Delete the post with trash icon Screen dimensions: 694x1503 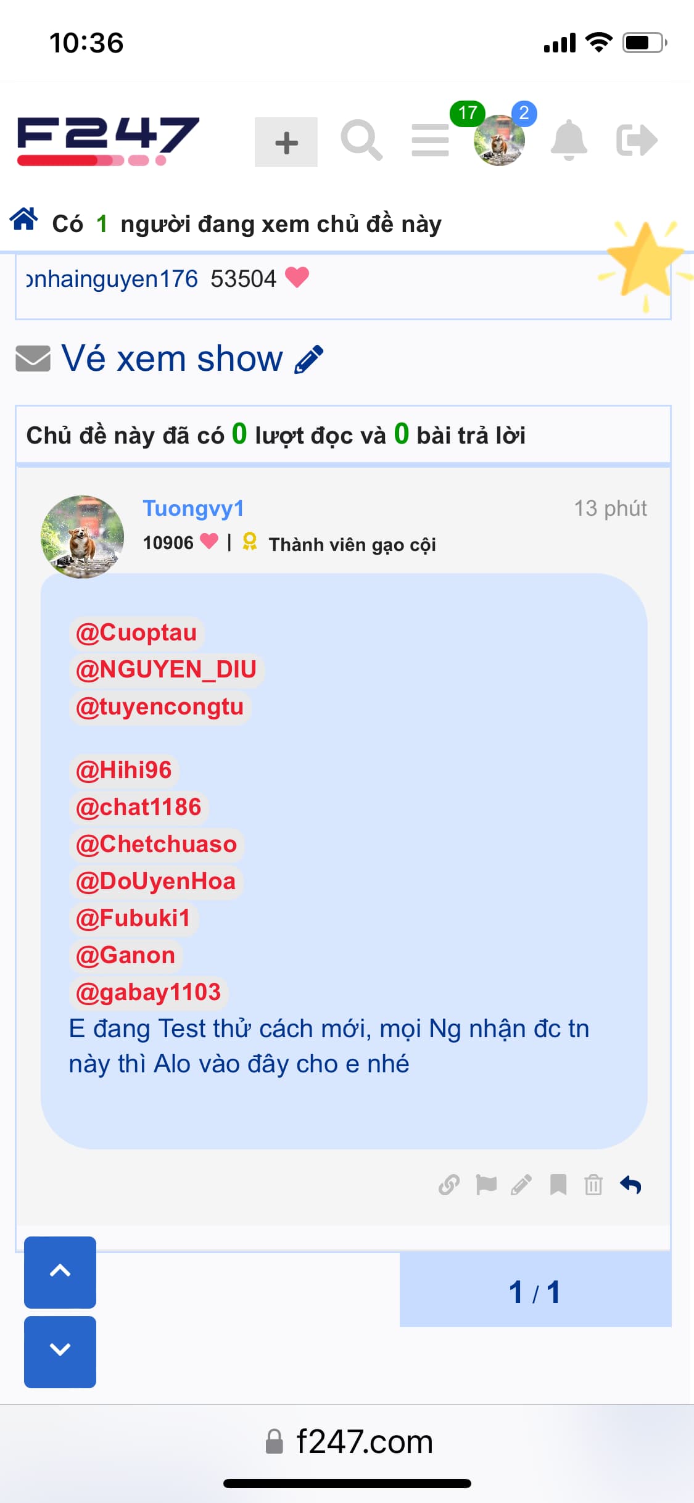click(x=593, y=1185)
